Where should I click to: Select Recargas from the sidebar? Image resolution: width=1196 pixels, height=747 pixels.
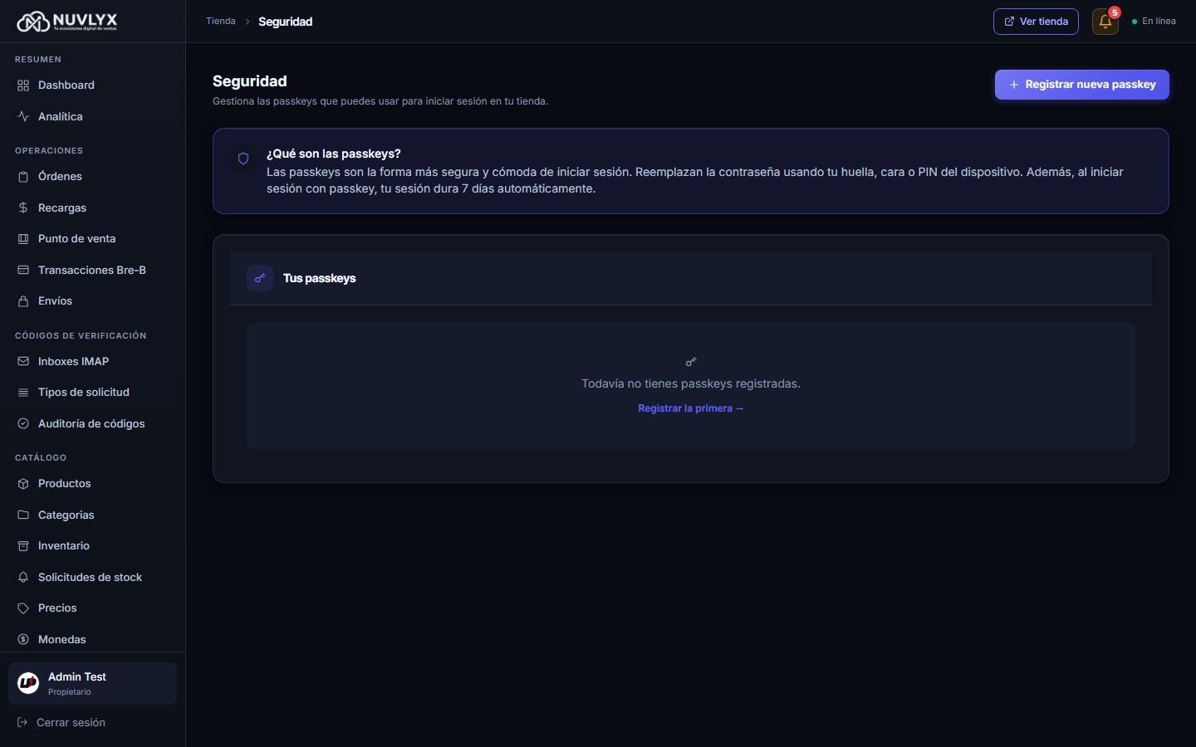point(92,207)
